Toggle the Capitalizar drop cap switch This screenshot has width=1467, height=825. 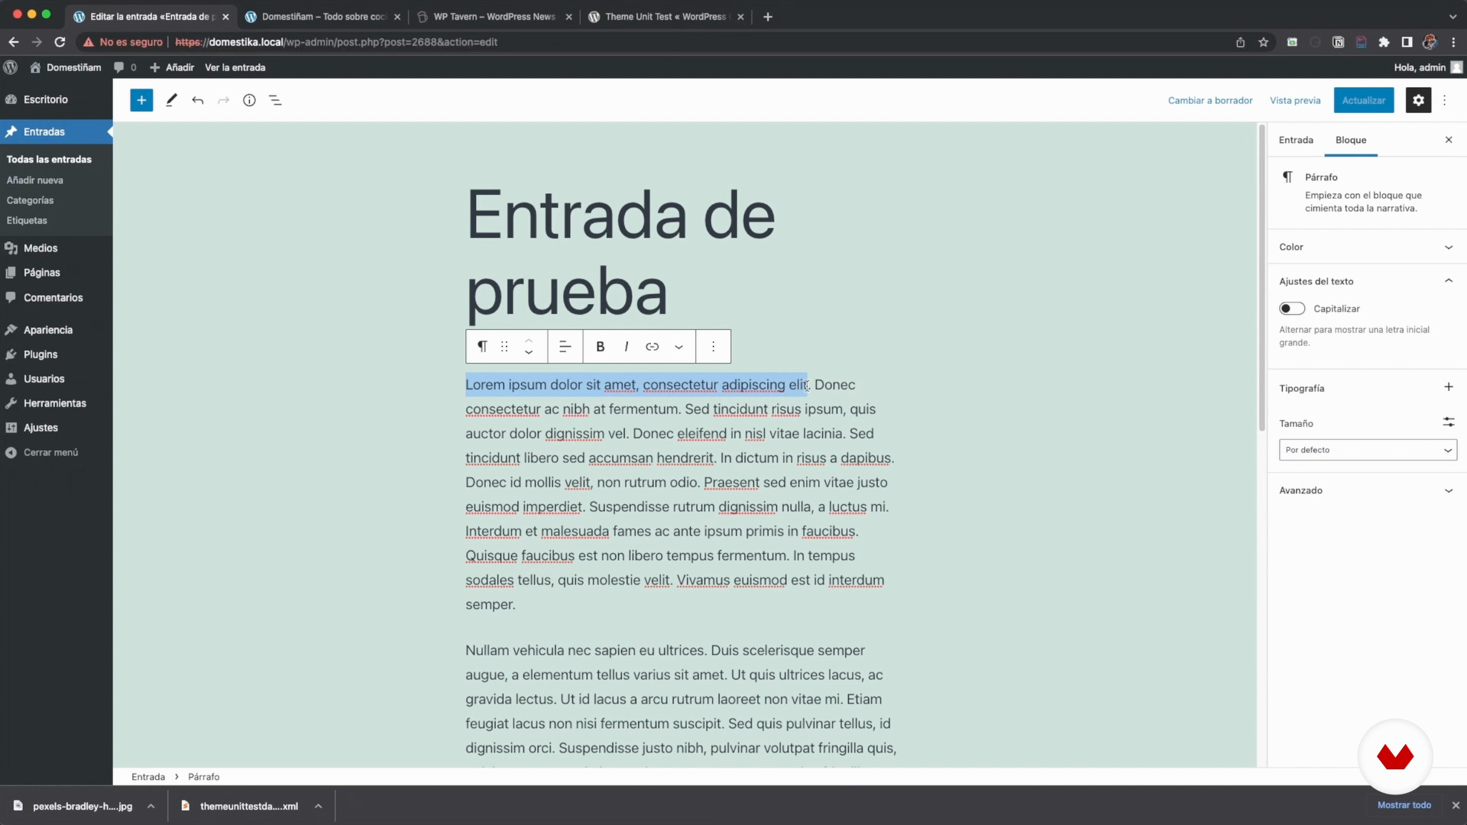1292,309
